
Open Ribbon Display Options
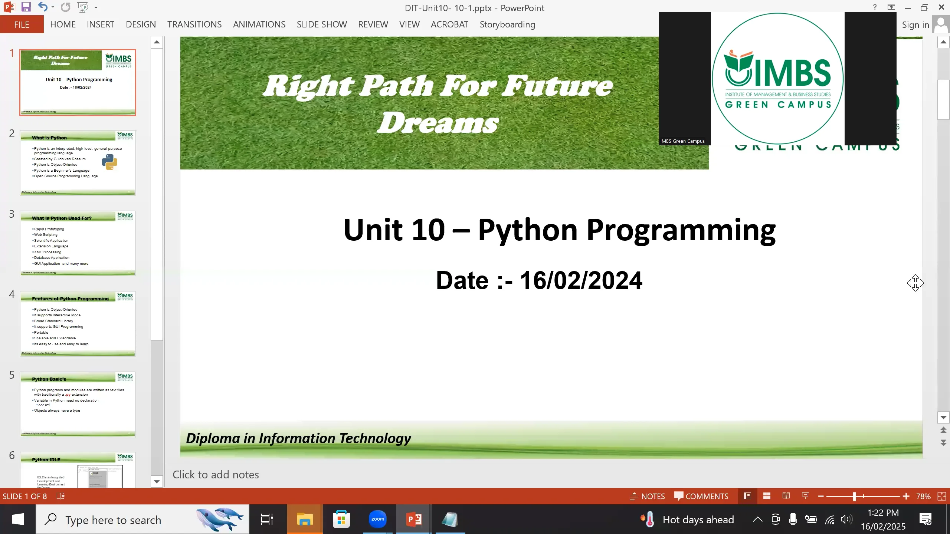point(891,7)
